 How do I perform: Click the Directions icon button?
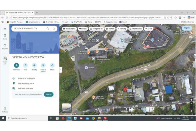coord(16,65)
